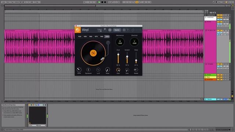Viewport: 235px width, 132px height.
Task: Click the Scratch amount slider handle
Action: 127,56
